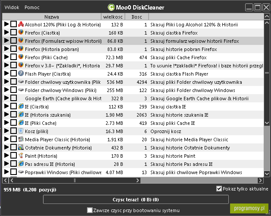The image size is (271, 216).
Task: Tick the Firefox (Pliki Cache) checkbox
Action: coord(13,57)
